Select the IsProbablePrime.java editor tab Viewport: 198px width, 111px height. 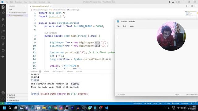pos(40,6)
